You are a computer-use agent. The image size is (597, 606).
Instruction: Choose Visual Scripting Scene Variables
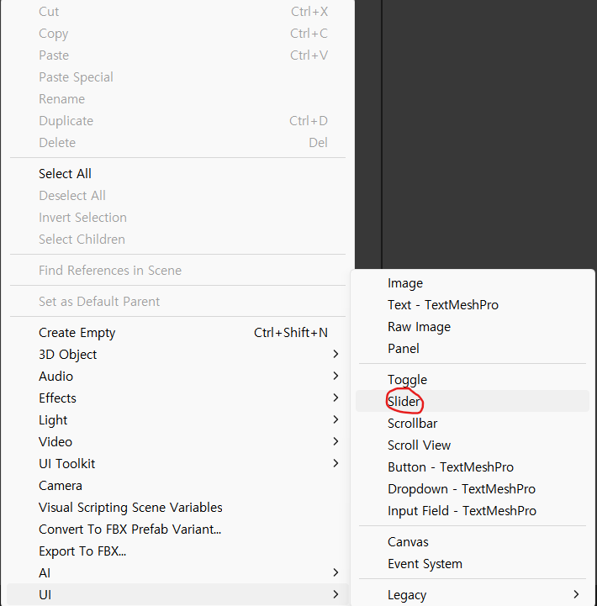[177, 508]
